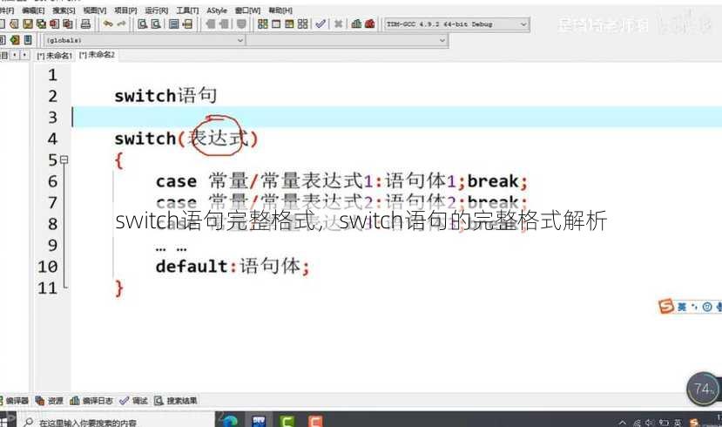Compile with the four-squares Compile icon
This screenshot has width=722, height=427.
pyautogui.click(x=262, y=24)
